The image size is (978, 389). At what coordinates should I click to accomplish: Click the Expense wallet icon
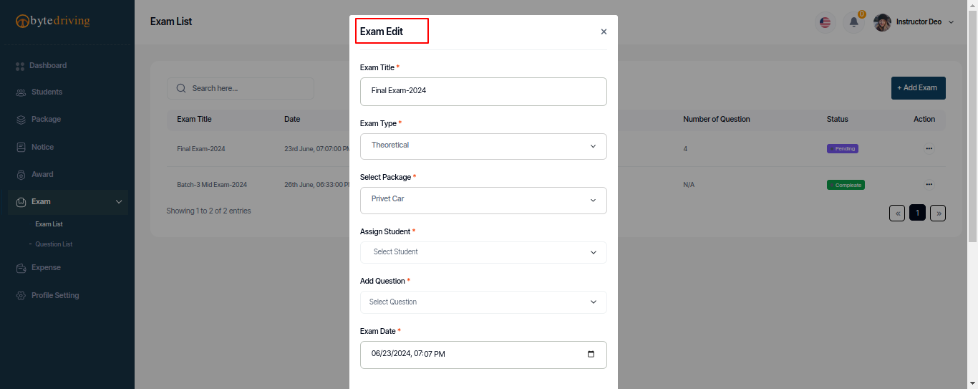[21, 268]
